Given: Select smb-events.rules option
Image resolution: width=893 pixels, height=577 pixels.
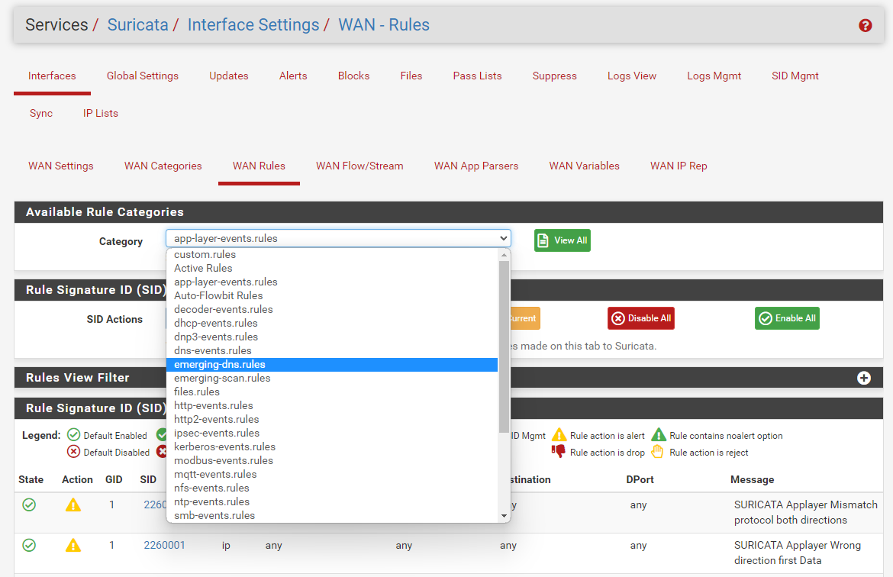Looking at the screenshot, I should pos(332,515).
